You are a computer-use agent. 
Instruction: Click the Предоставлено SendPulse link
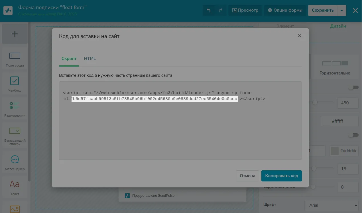point(153,196)
